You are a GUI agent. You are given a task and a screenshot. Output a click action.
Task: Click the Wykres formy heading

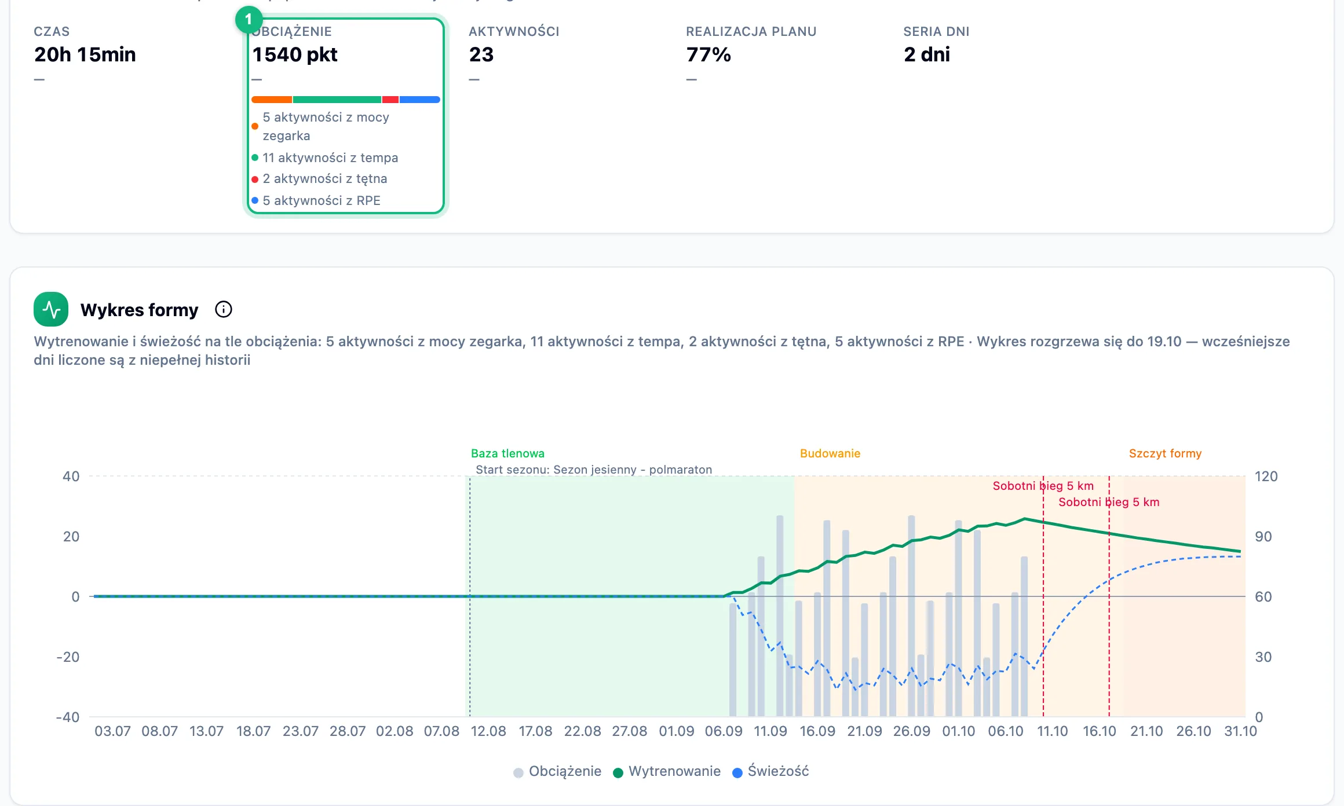coord(139,310)
